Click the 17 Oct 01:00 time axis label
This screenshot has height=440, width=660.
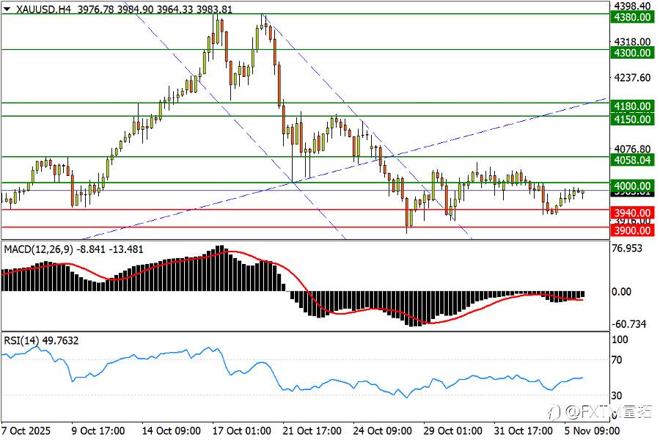[x=241, y=431]
